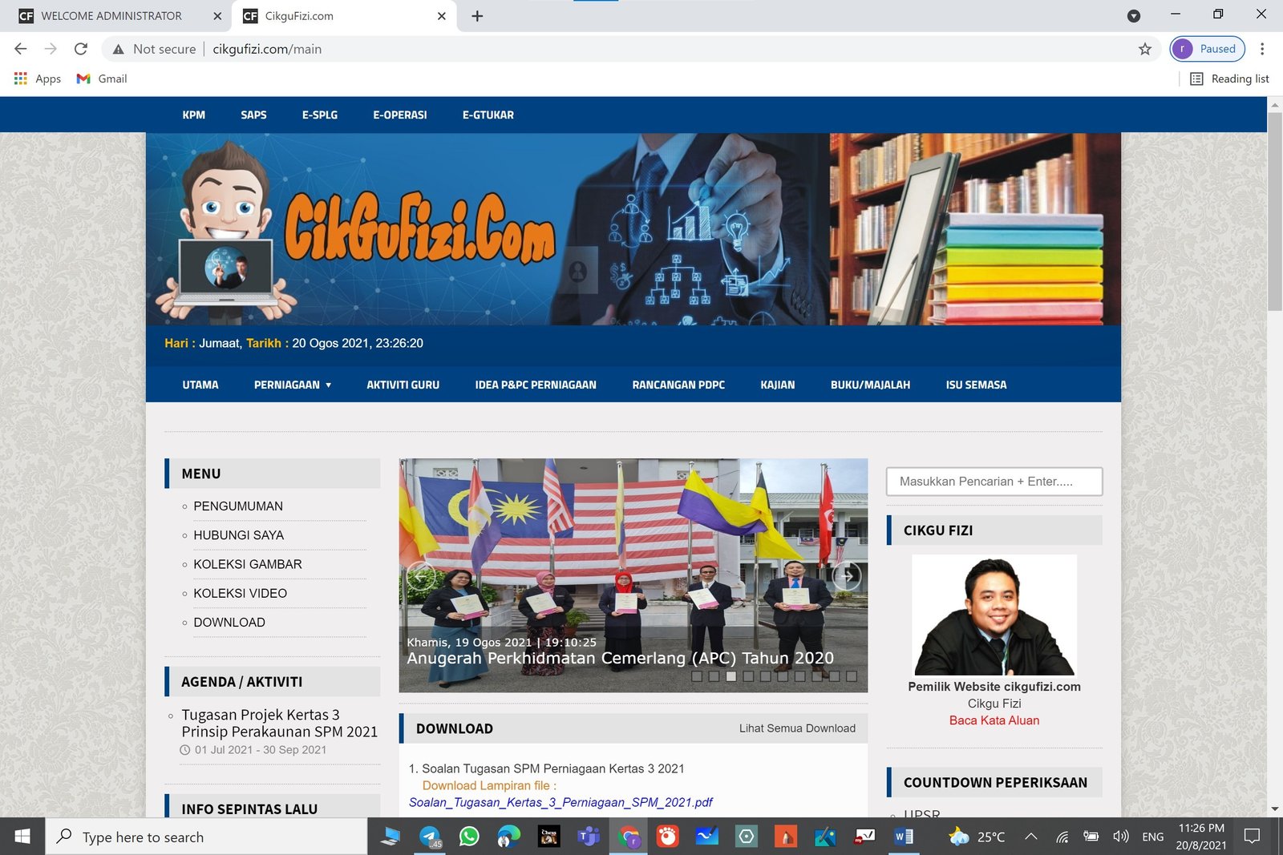Image resolution: width=1283 pixels, height=855 pixels.
Task: Close the CikguFizi.com tab
Action: click(441, 16)
